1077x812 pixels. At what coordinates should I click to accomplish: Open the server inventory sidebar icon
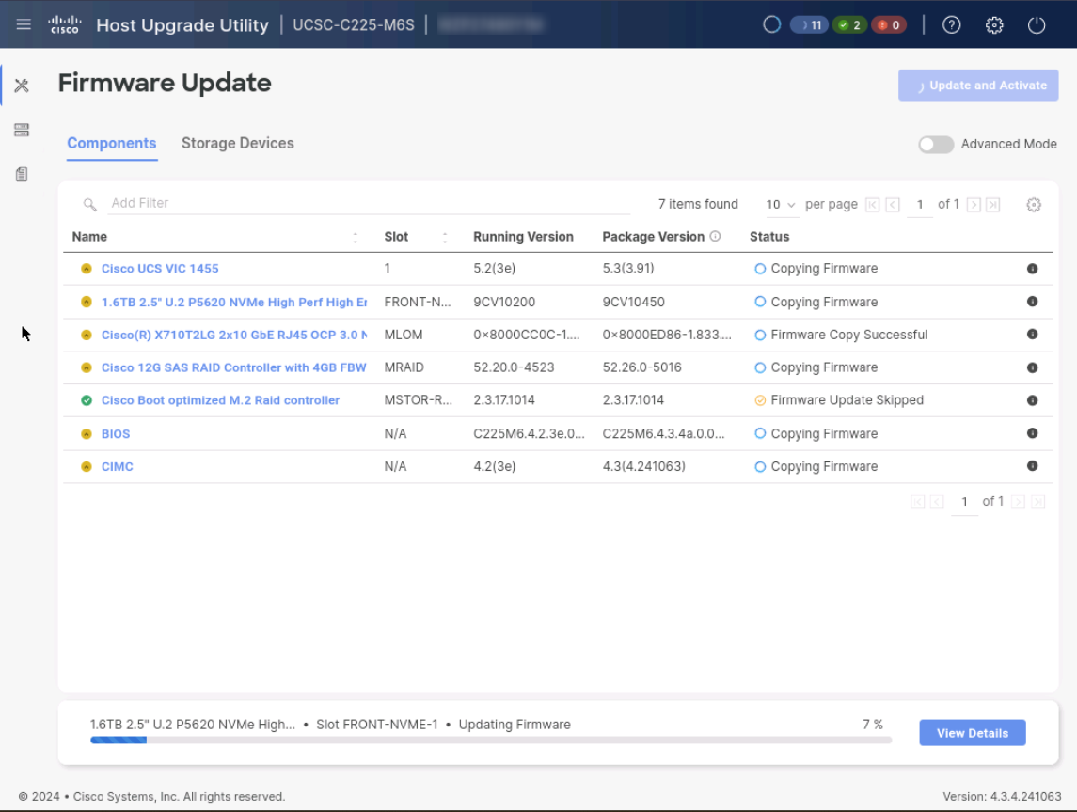tap(22, 130)
